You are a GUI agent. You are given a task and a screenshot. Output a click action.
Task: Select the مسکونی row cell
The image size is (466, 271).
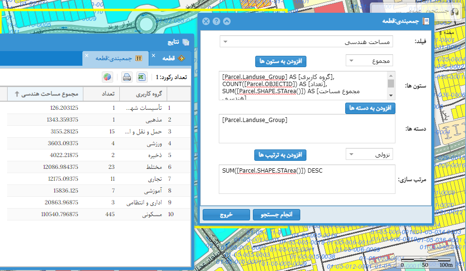click(x=143, y=214)
